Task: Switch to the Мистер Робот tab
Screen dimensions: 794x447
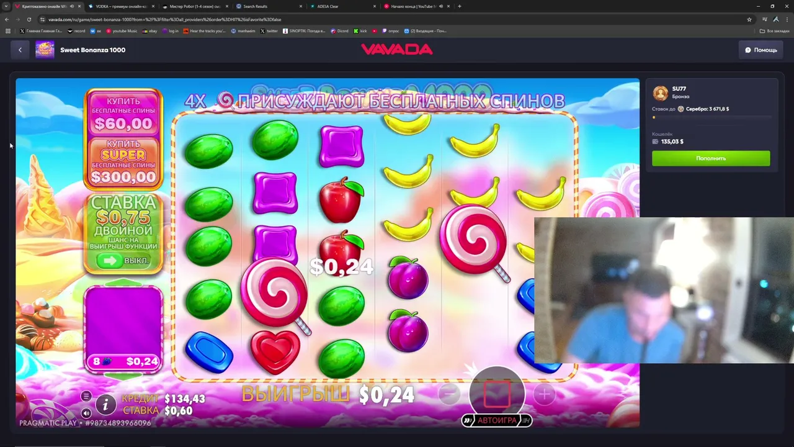Action: click(195, 6)
